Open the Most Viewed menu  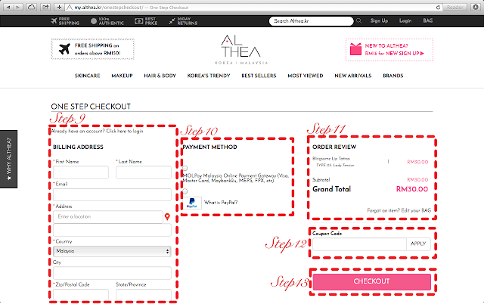tap(306, 76)
